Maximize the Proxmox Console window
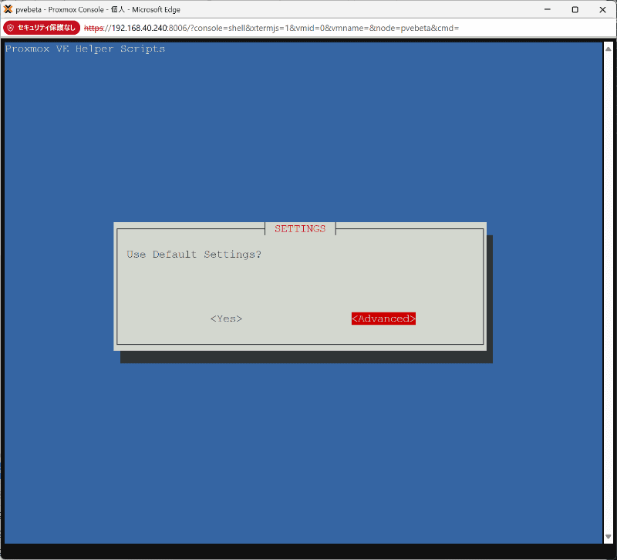 coord(575,9)
